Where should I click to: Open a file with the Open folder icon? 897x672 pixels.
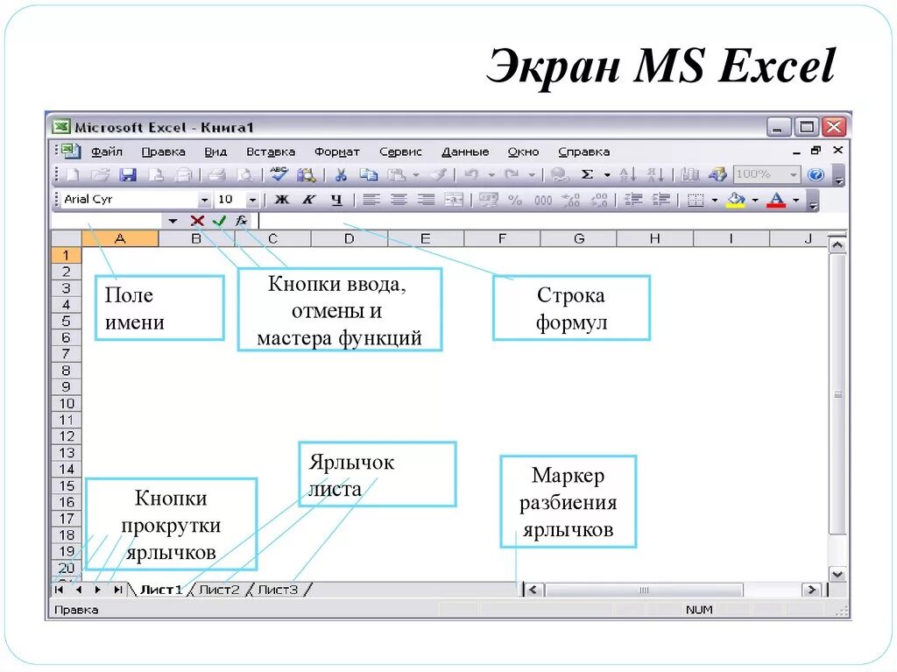100,174
